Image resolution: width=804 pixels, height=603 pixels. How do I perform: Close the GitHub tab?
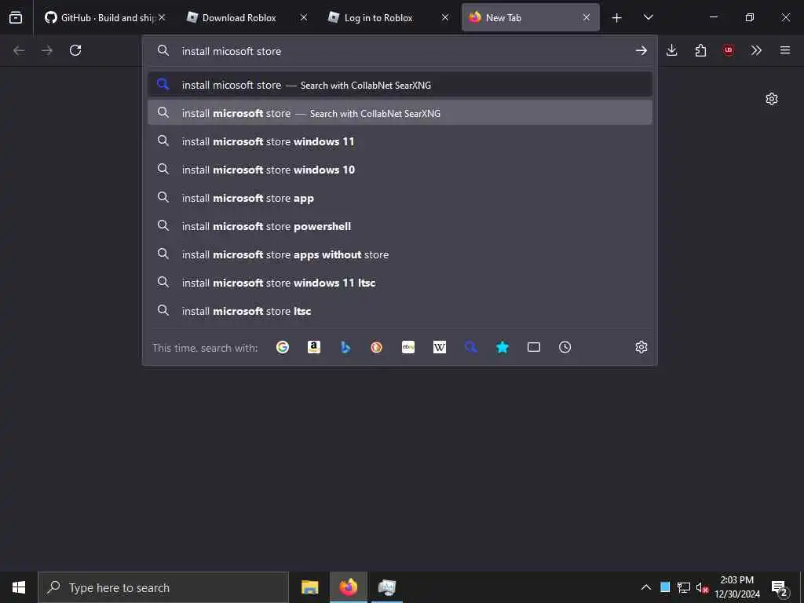(x=162, y=17)
